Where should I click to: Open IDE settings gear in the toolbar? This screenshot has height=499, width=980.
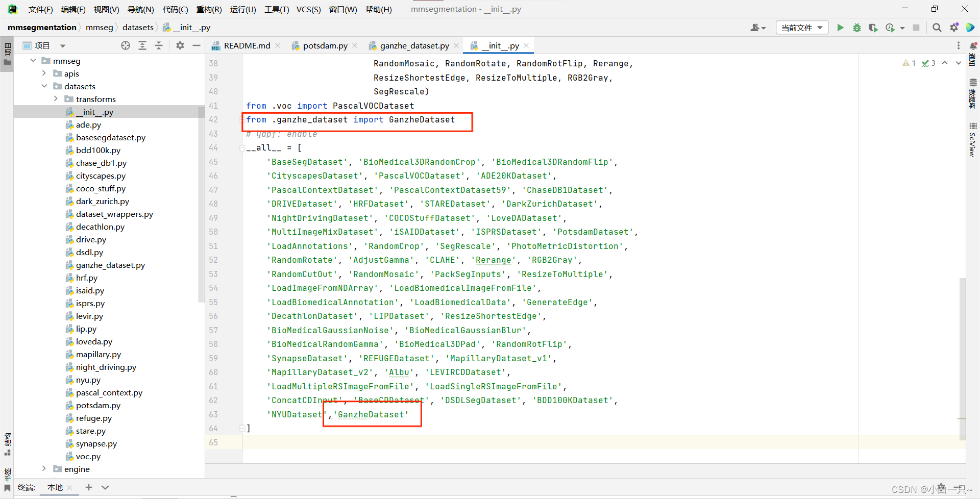point(954,28)
